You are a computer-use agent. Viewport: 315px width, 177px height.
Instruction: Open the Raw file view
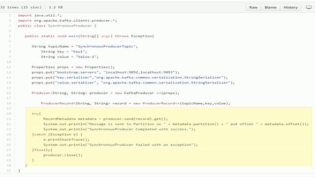(x=253, y=7)
